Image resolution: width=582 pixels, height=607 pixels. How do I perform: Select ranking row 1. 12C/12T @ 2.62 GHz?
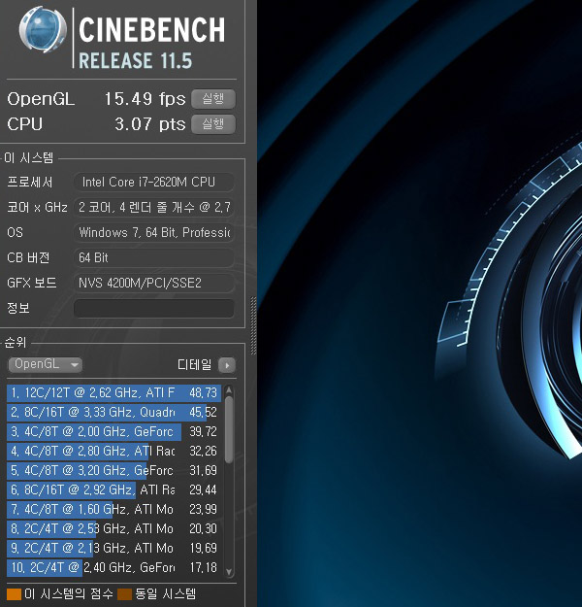point(114,393)
